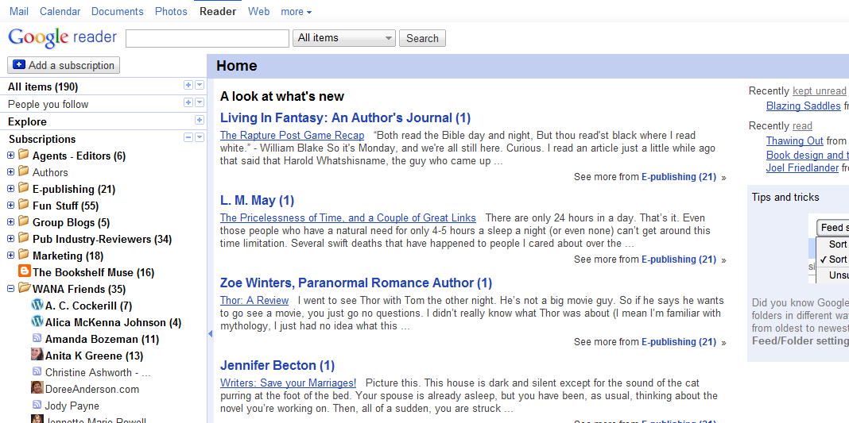The width and height of the screenshot is (849, 423).
Task: Expand the Fun Stuff folder tree node
Action: tap(10, 206)
